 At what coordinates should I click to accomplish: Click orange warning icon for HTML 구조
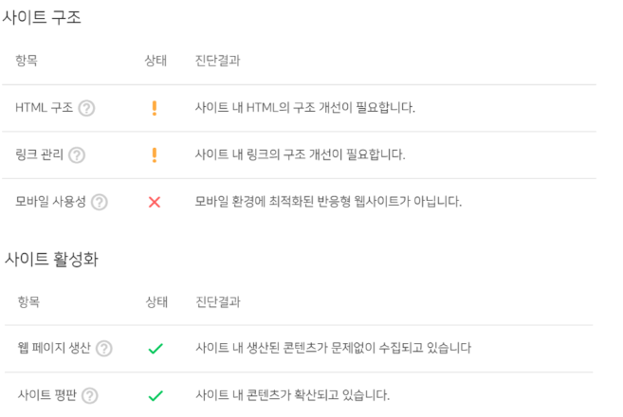click(155, 108)
